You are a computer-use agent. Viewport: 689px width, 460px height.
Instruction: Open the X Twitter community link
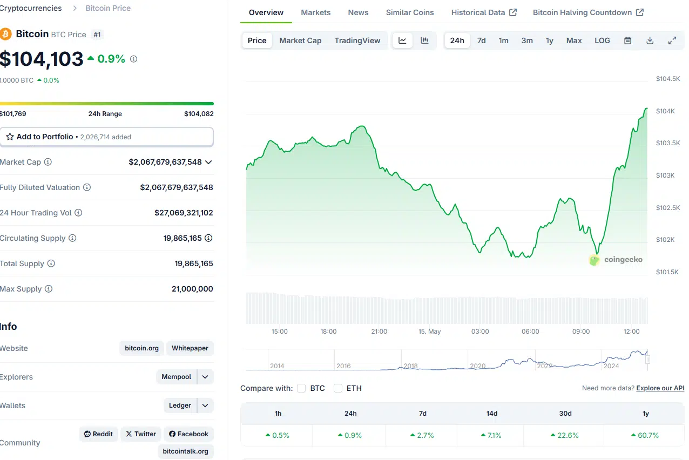140,434
